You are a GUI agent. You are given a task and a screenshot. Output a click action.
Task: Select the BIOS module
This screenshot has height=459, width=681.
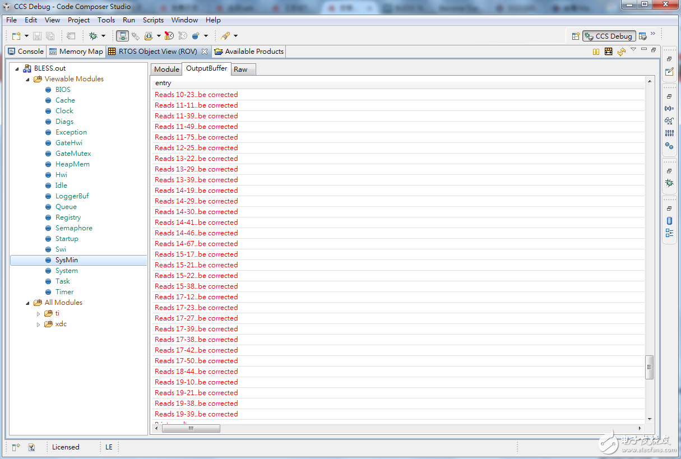(x=63, y=90)
